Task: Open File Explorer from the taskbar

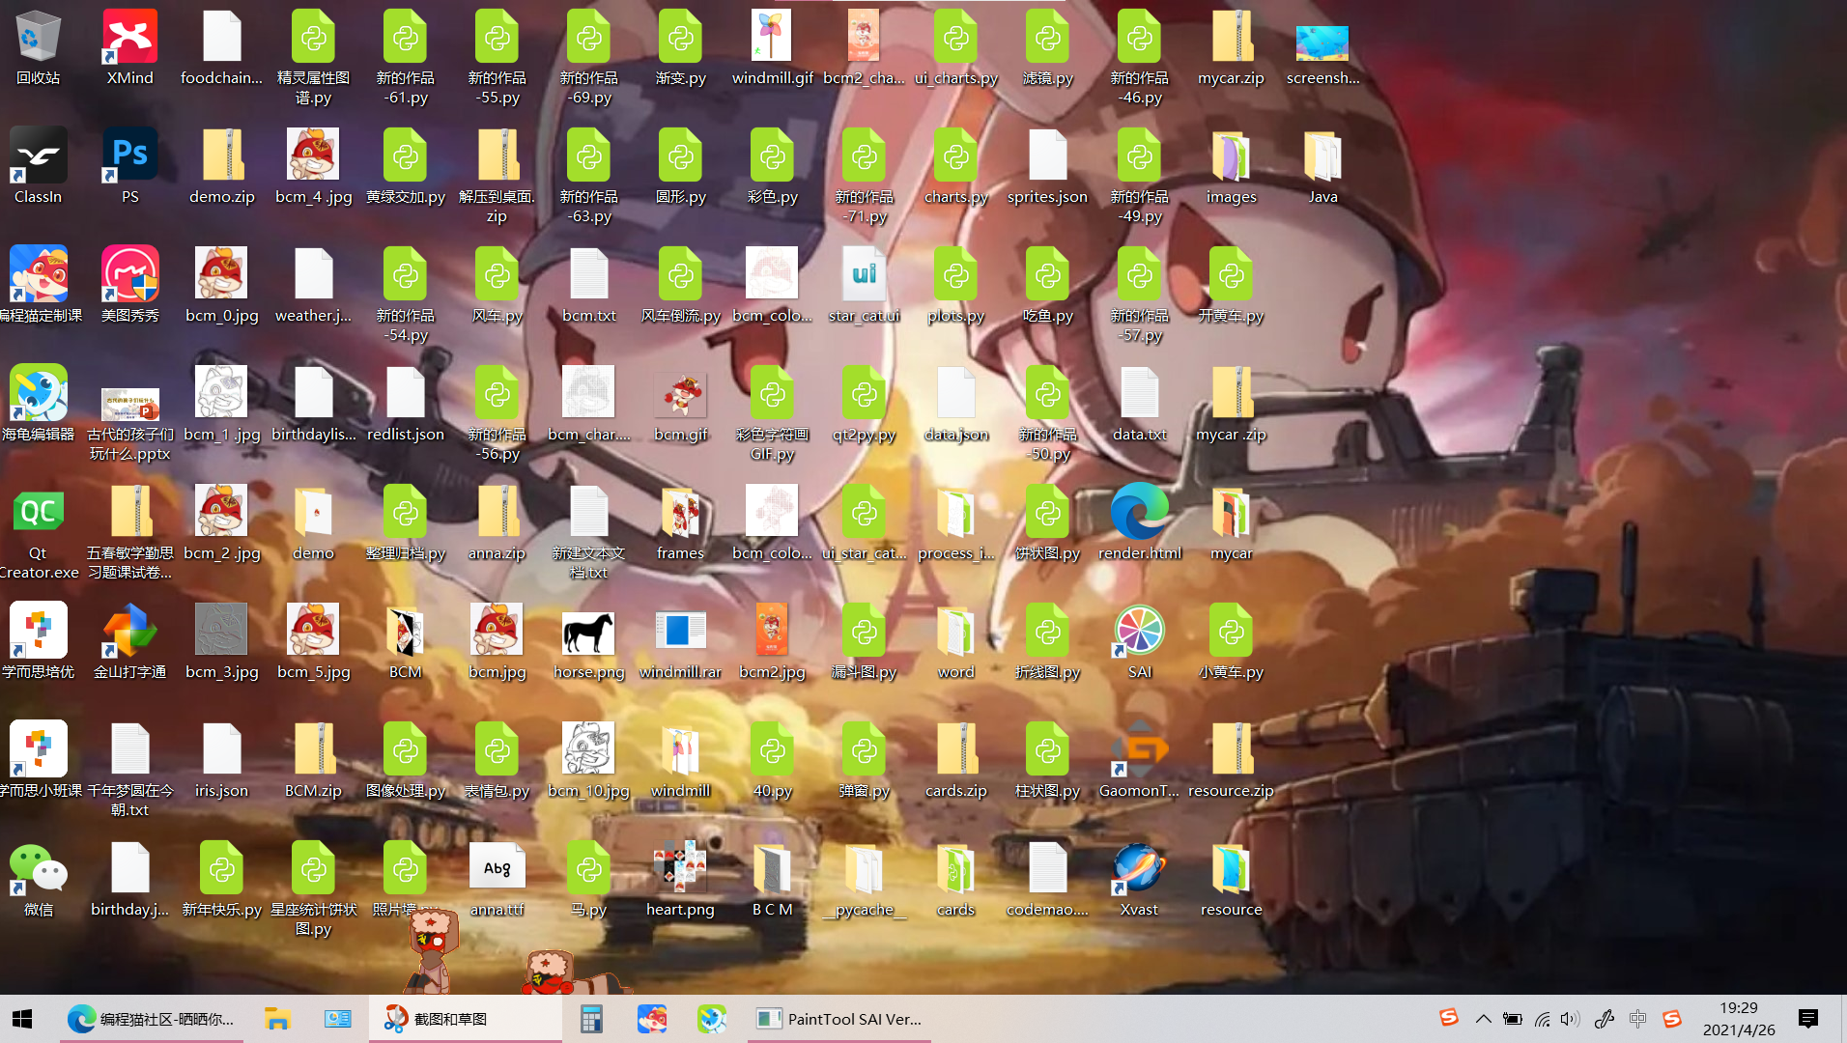Action: tap(277, 1019)
